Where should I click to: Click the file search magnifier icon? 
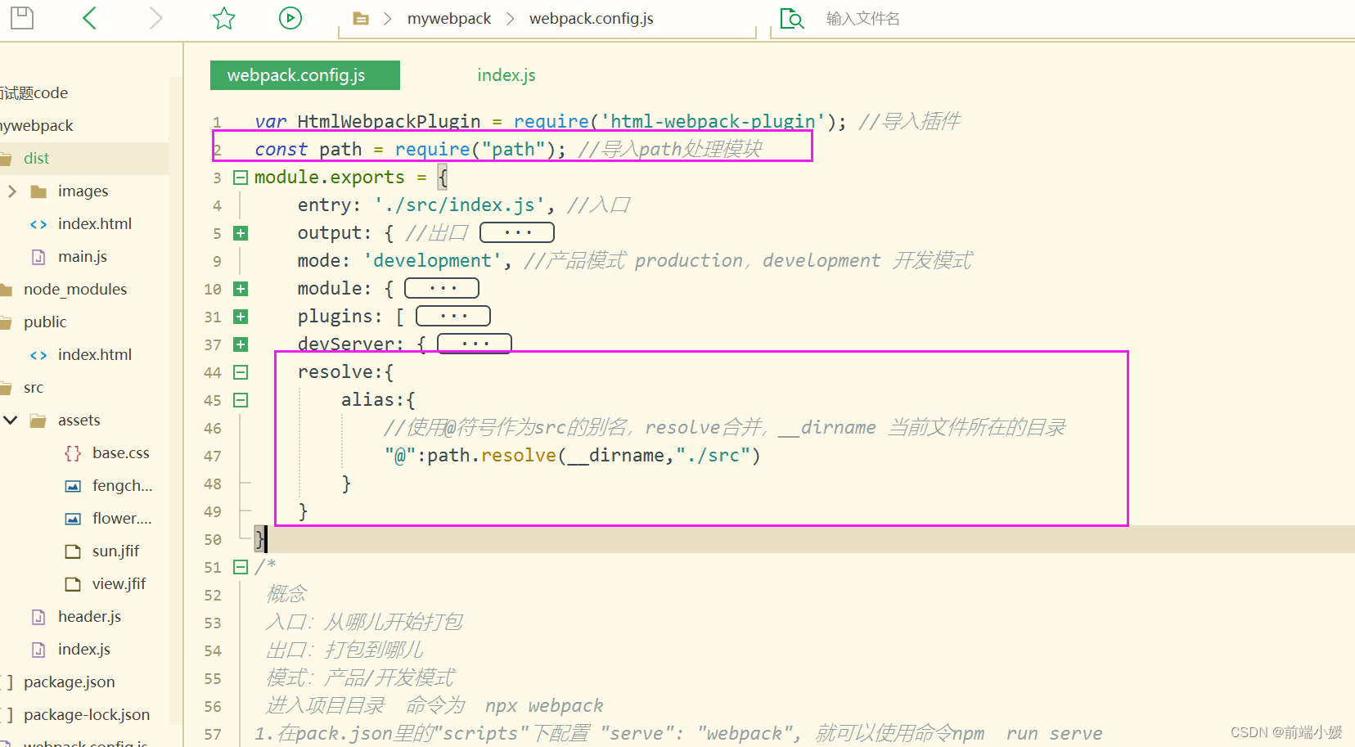pos(791,18)
